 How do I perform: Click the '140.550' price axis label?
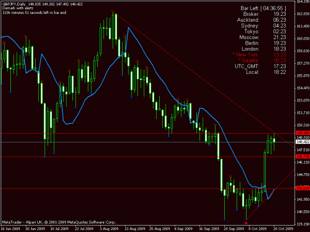point(303,212)
